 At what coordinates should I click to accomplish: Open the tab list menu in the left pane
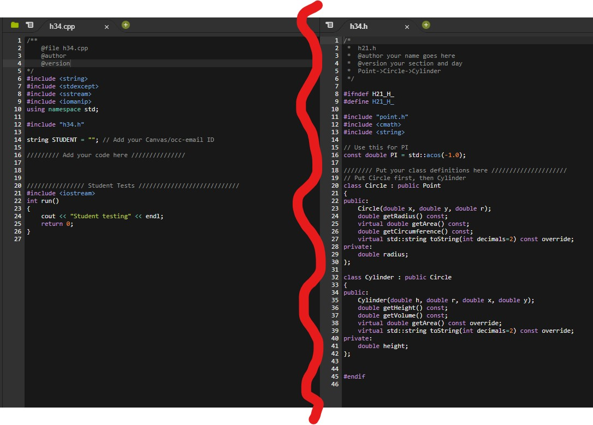click(x=30, y=25)
